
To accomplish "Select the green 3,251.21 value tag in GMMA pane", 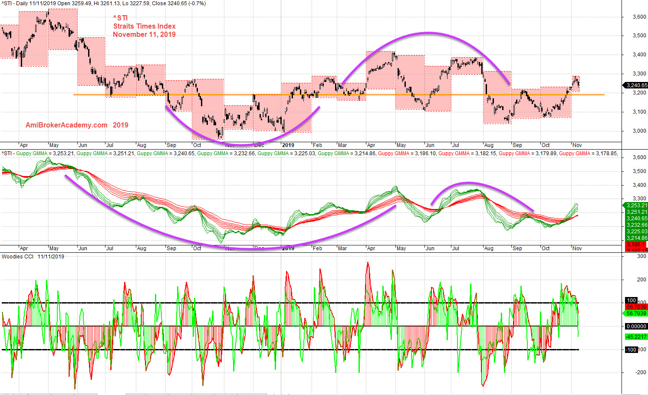I will [636, 212].
